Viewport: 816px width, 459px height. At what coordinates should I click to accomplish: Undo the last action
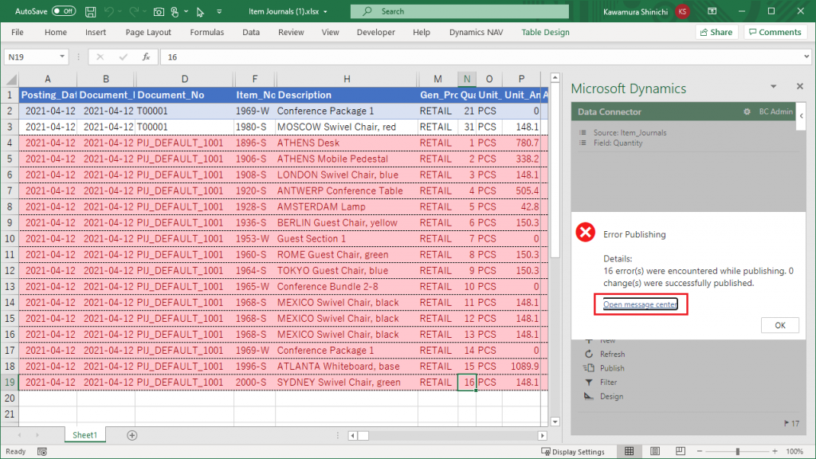coord(108,11)
